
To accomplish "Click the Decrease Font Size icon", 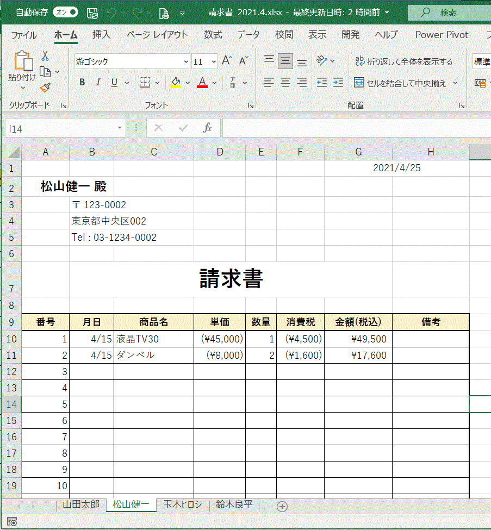I will [244, 61].
